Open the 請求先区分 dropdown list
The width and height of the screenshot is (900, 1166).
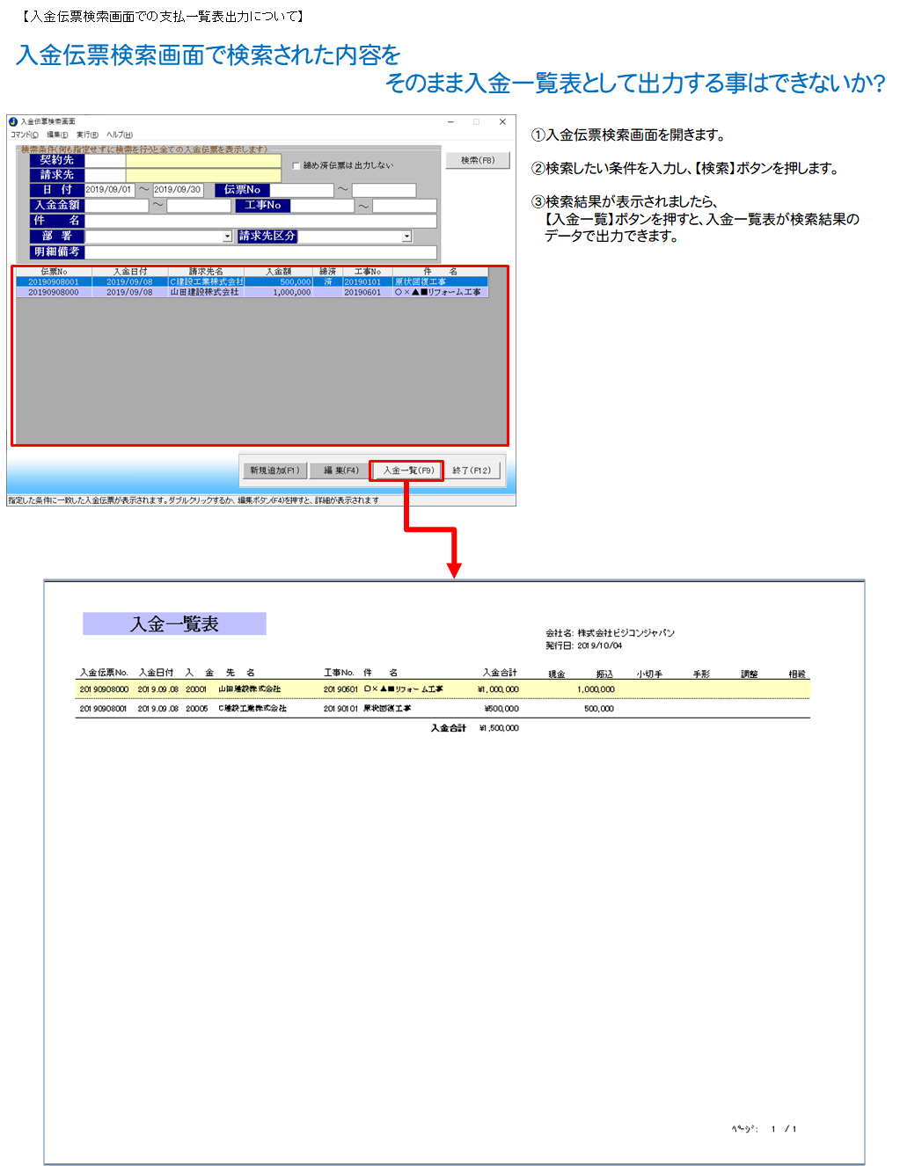(406, 237)
